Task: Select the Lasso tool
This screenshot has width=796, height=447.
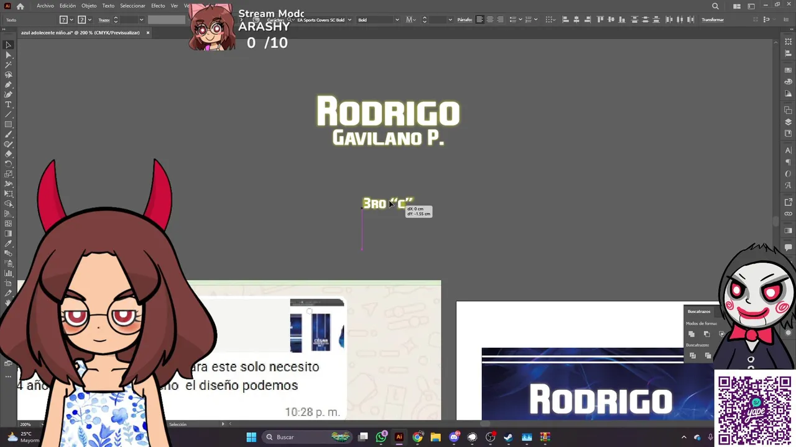Action: pos(9,74)
